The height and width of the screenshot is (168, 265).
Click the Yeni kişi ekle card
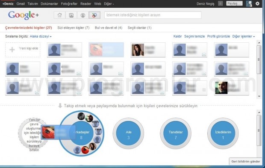point(23,50)
